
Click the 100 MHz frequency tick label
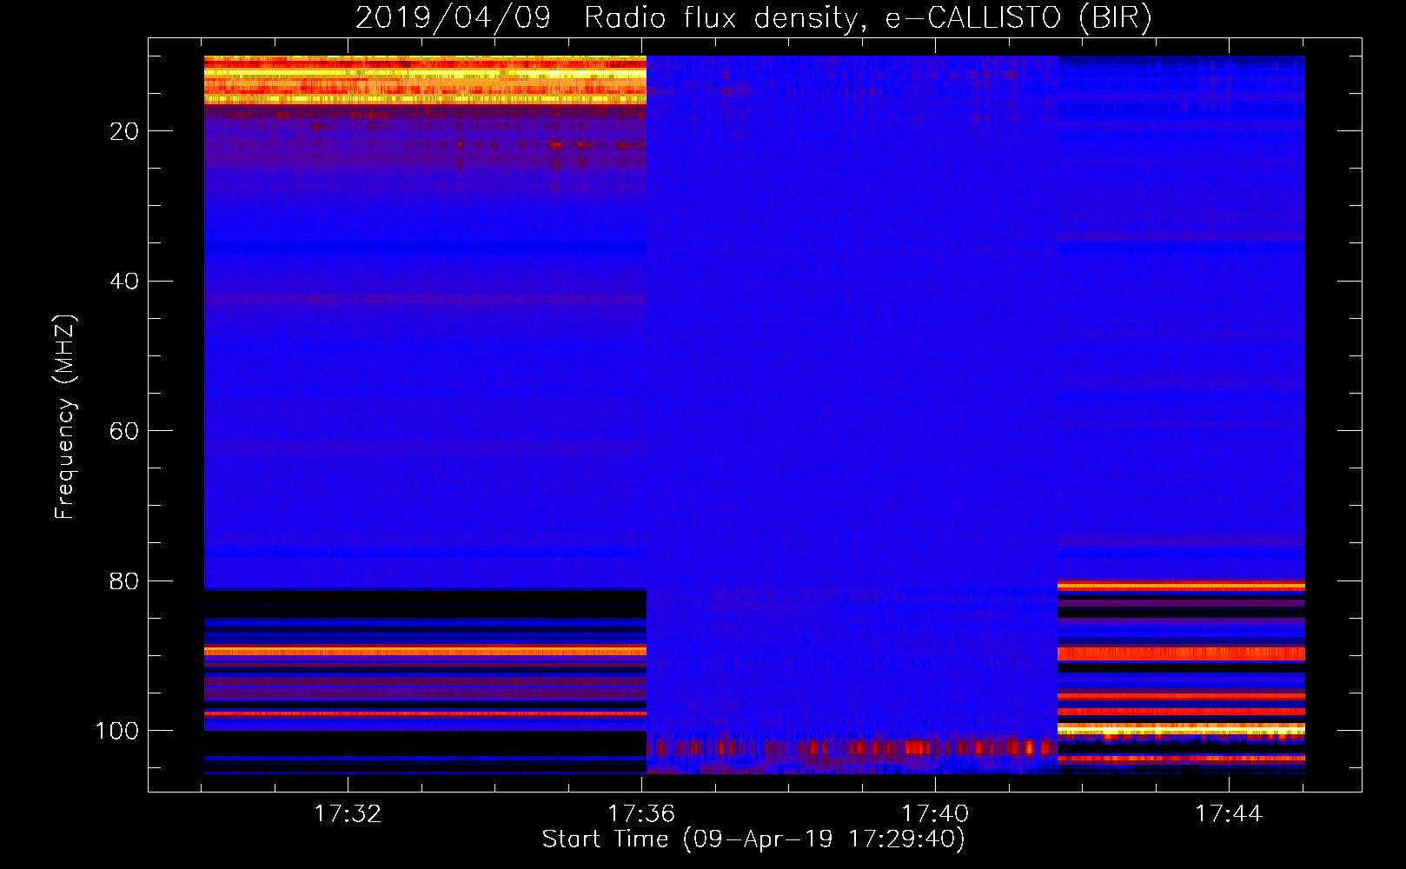point(117,731)
